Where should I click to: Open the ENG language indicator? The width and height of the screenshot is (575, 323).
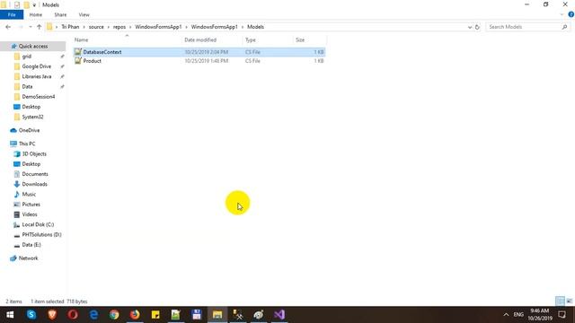(518, 315)
